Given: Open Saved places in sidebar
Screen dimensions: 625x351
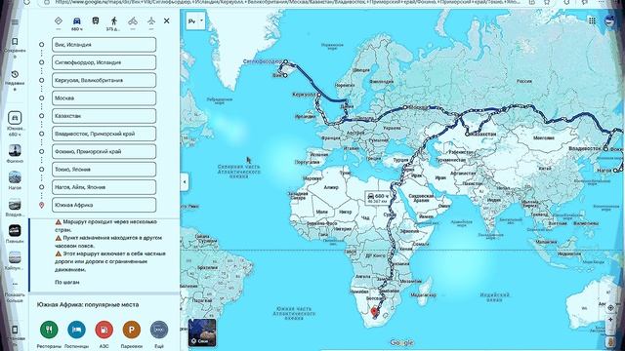Looking at the screenshot, I should point(15,48).
